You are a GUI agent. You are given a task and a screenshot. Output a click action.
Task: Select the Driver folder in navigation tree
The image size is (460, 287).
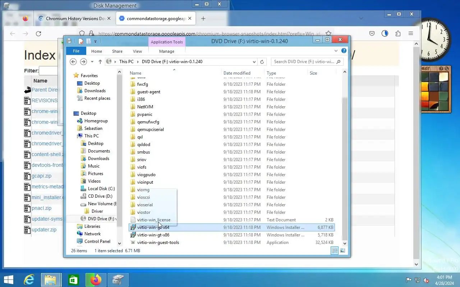pos(97,211)
